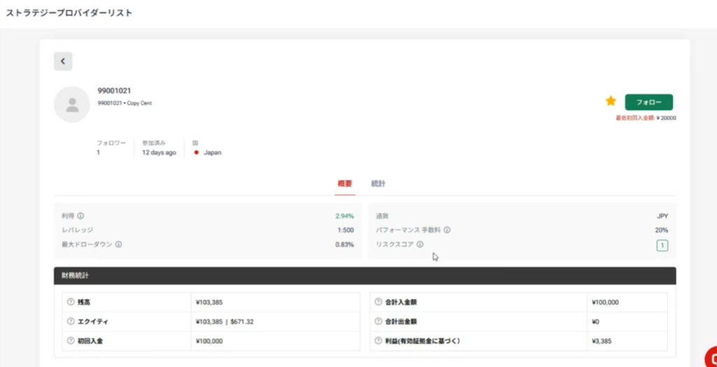Click the question mark beside 初回入金
The width and height of the screenshot is (717, 367).
pyautogui.click(x=71, y=341)
